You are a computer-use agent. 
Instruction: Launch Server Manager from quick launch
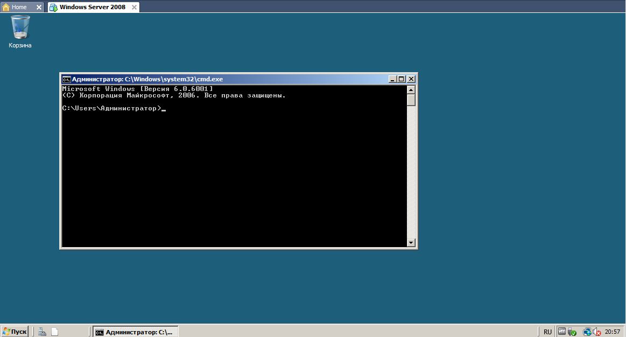[42, 332]
